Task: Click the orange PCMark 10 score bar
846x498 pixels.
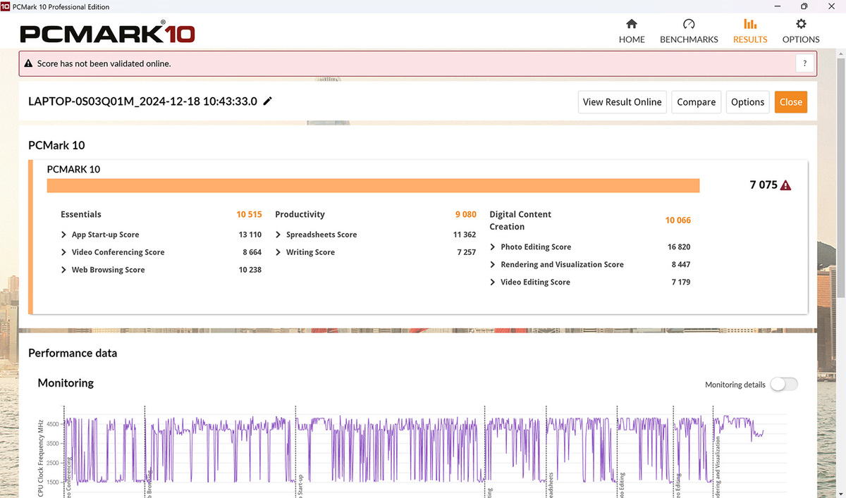Action: [x=373, y=185]
